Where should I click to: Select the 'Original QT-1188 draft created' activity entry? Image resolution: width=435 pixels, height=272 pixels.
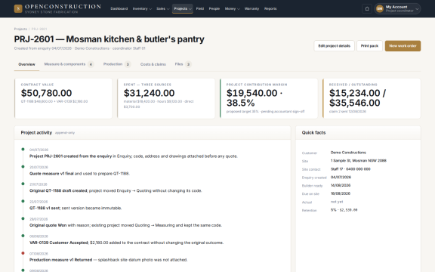tap(116, 190)
